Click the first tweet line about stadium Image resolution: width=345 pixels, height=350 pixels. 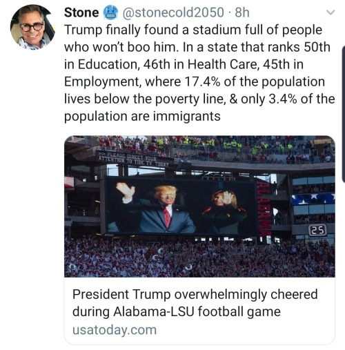click(x=193, y=30)
